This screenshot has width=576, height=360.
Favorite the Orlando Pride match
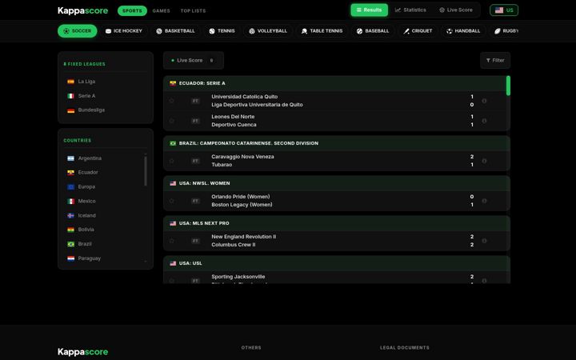[171, 201]
